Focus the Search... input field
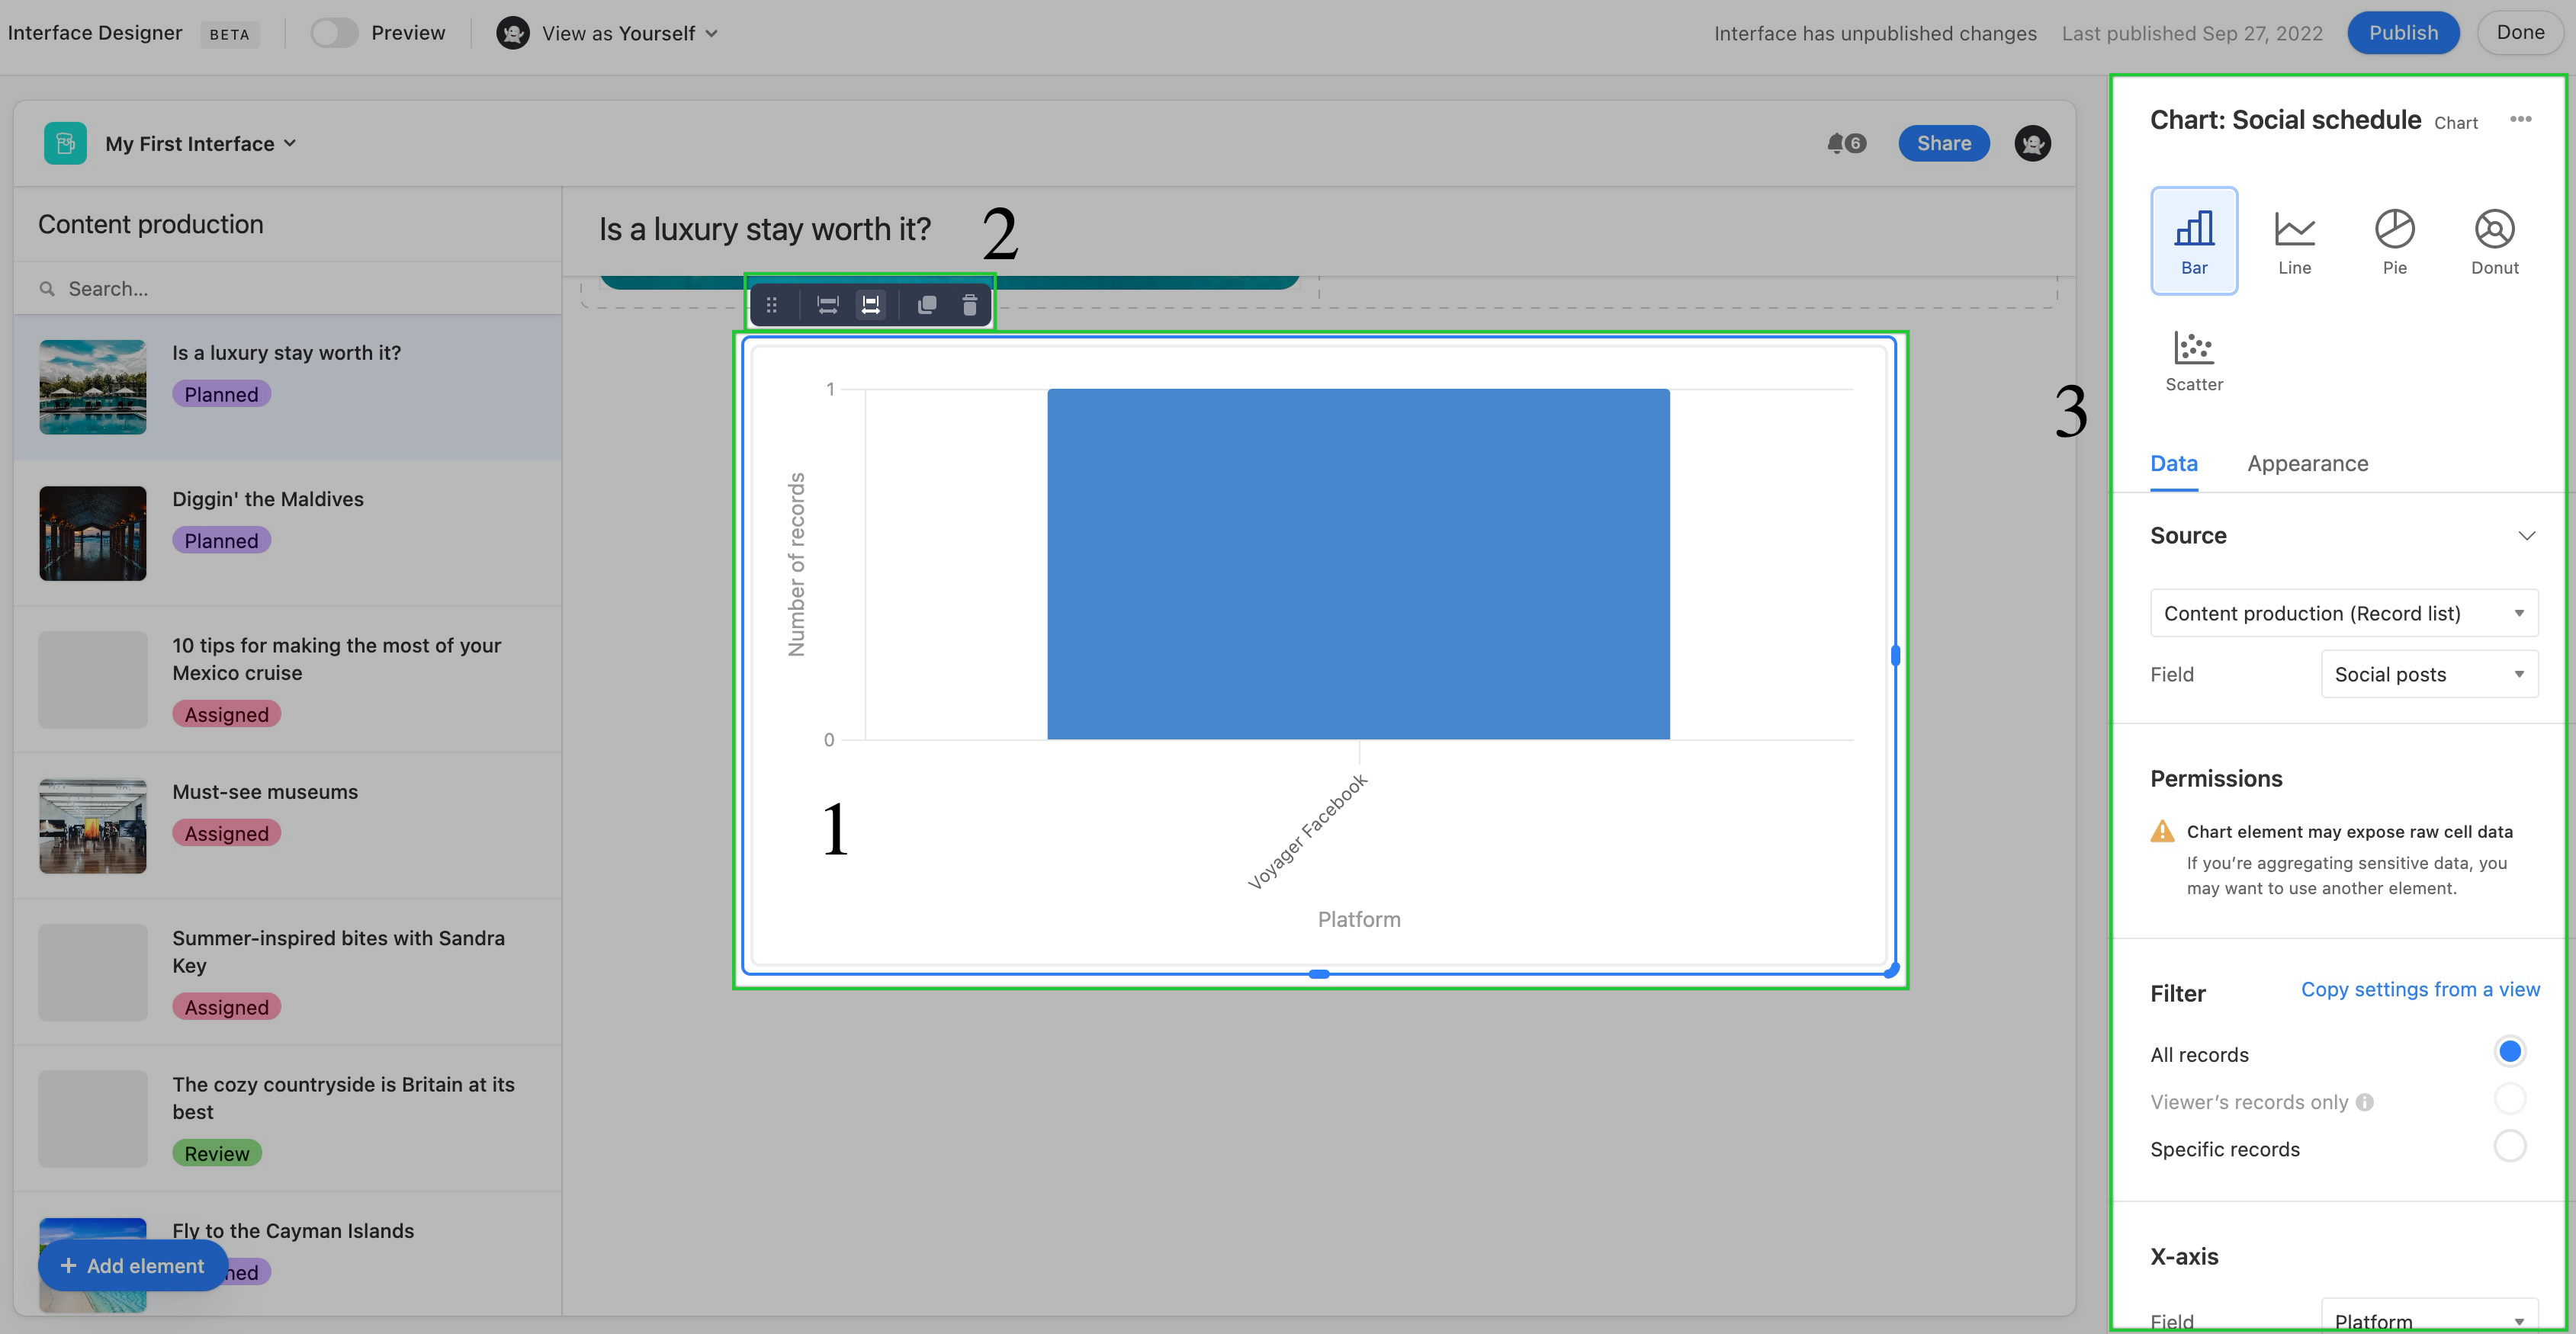 tap(287, 289)
